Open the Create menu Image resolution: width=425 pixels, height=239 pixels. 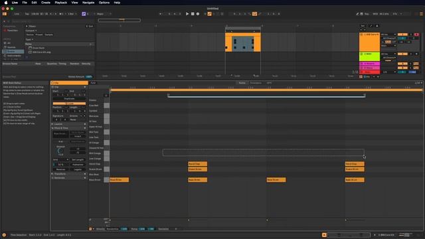pyautogui.click(x=46, y=3)
